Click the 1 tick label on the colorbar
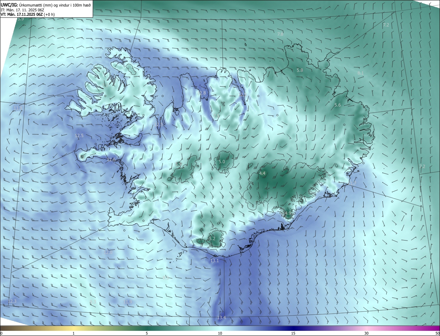 (x=74, y=333)
